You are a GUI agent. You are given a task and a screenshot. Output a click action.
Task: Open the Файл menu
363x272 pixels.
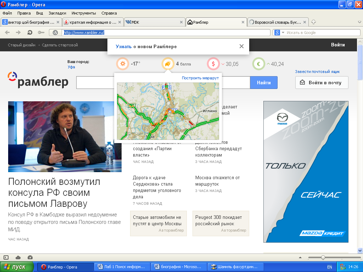click(x=7, y=13)
